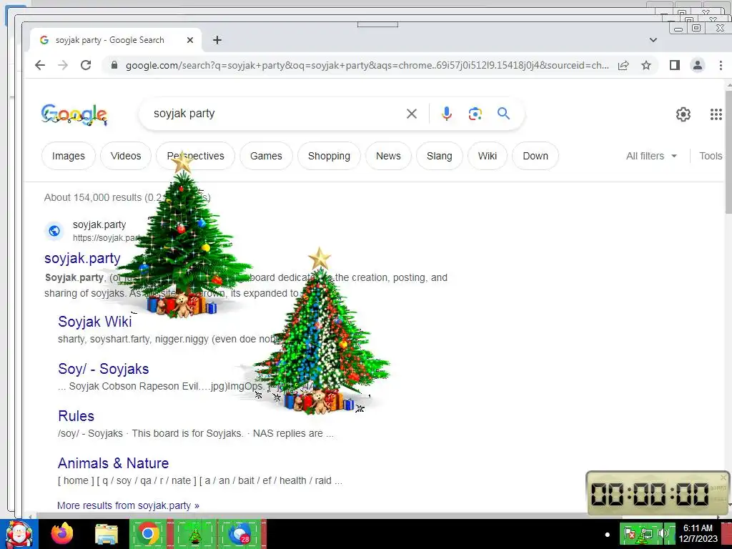Viewport: 732px width, 549px height.
Task: Switch to News results
Action: point(388,156)
